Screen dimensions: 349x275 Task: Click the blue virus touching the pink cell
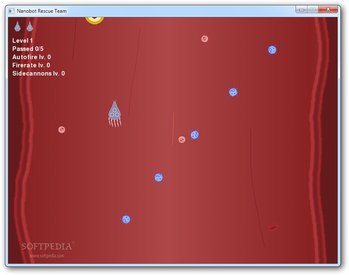tap(195, 135)
